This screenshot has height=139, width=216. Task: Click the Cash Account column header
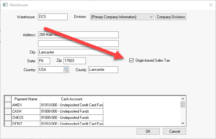[x=71, y=99]
